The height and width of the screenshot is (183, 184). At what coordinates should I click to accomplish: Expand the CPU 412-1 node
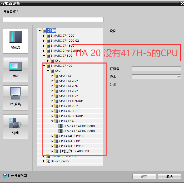pyautogui.click(x=52, y=76)
